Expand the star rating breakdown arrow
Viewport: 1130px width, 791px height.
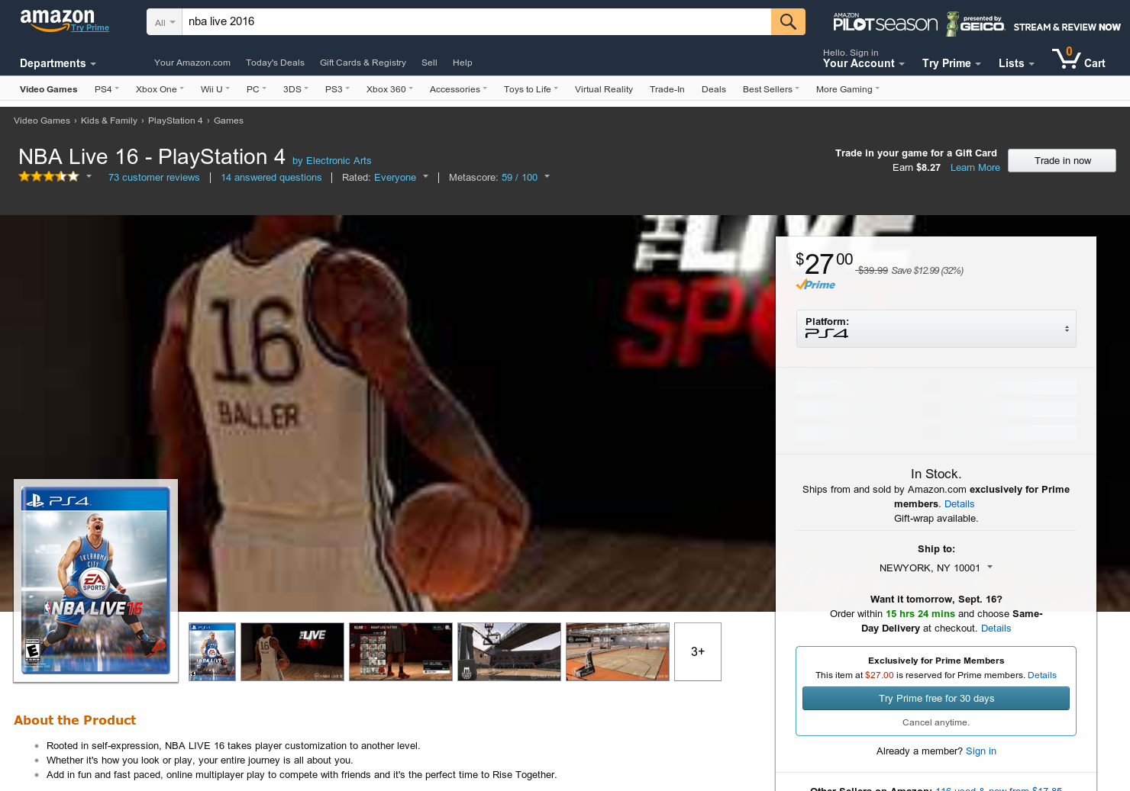click(x=89, y=177)
